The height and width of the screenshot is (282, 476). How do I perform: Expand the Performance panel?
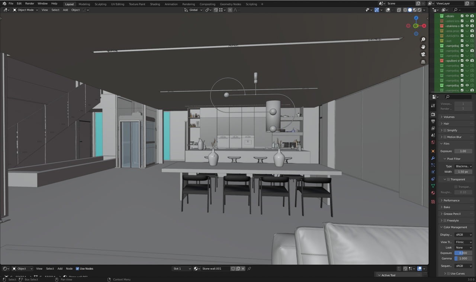(451, 200)
